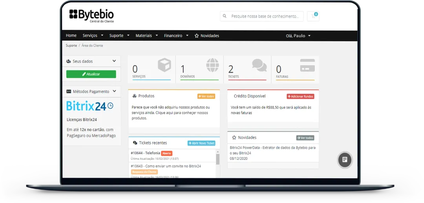Screen dimensions: 424x203
Task: Click the Serviços box icon
Action: pyautogui.click(x=164, y=65)
